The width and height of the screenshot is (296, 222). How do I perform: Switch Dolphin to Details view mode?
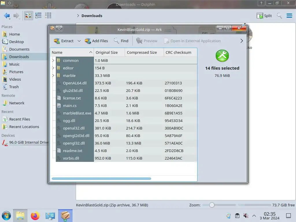click(48, 16)
